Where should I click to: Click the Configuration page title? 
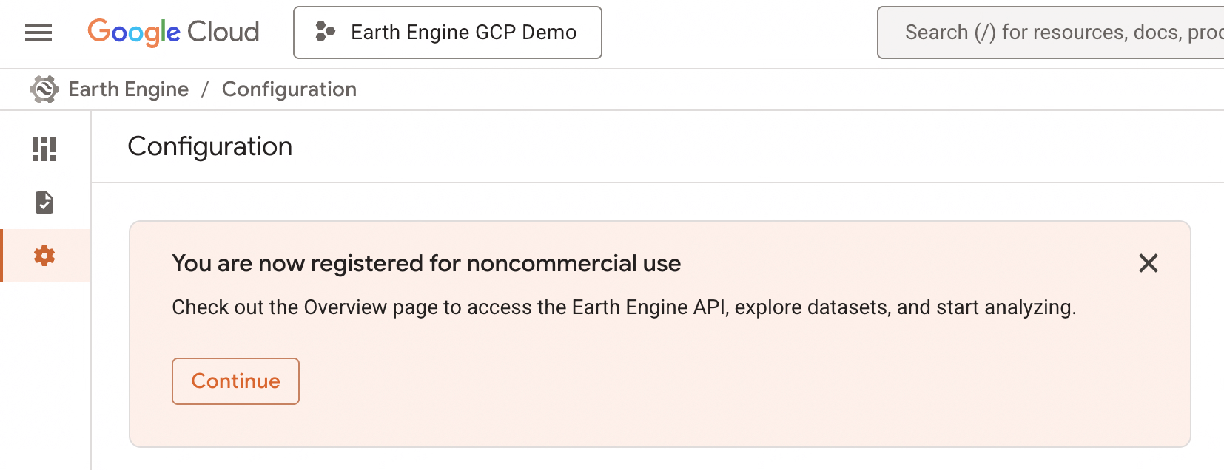210,146
